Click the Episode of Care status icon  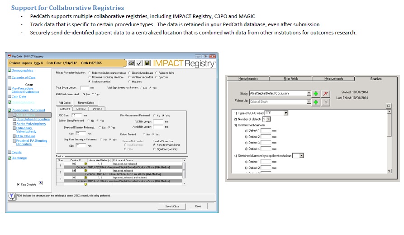(10, 77)
